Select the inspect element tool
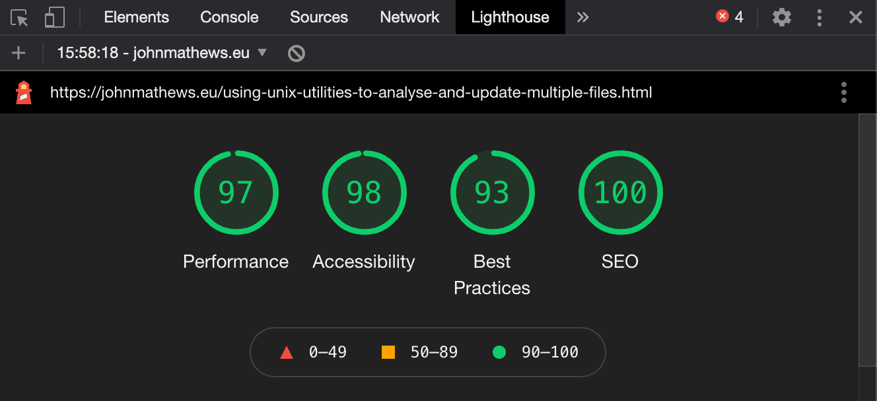877x401 pixels. point(19,17)
